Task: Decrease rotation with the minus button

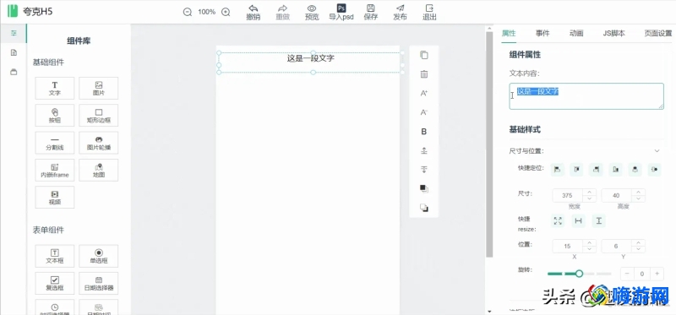Action: (627, 274)
